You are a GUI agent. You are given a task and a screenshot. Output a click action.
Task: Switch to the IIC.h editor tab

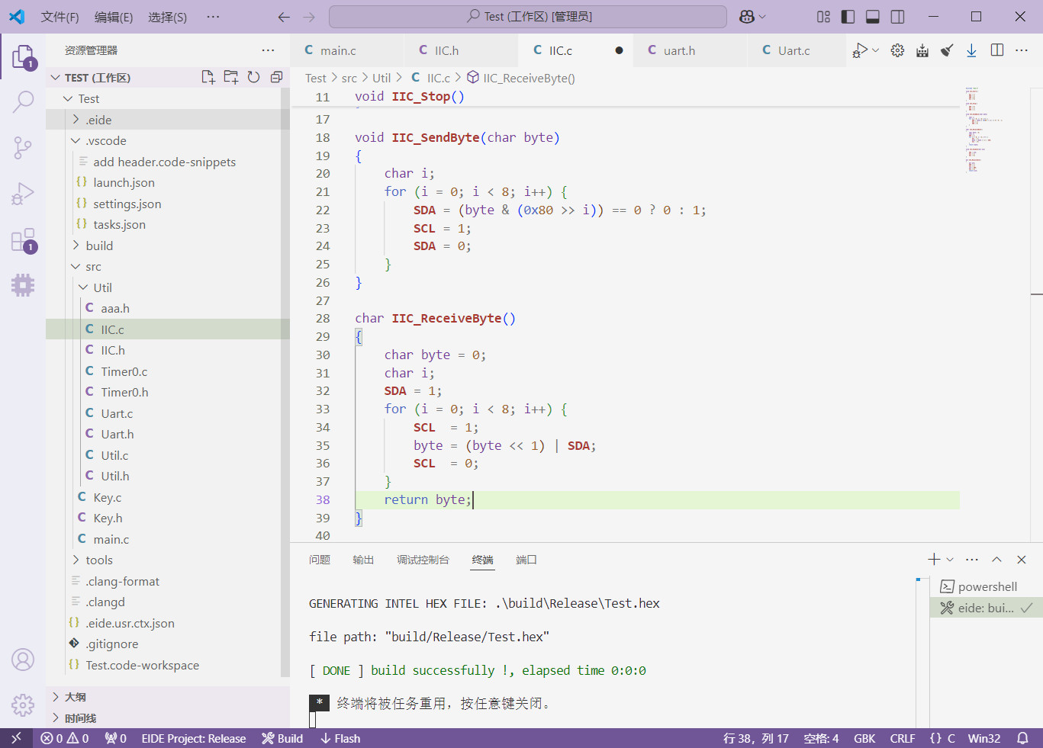pos(462,50)
